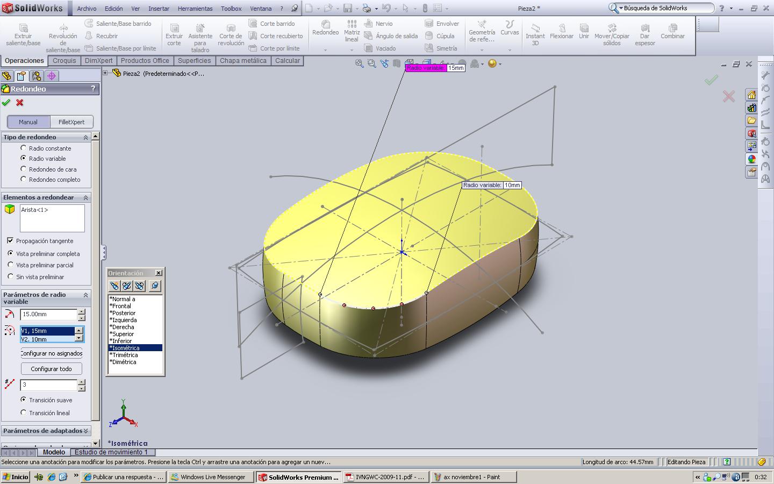774x484 pixels.
Task: Expand Parámetros de adaptados section
Action: (x=85, y=431)
